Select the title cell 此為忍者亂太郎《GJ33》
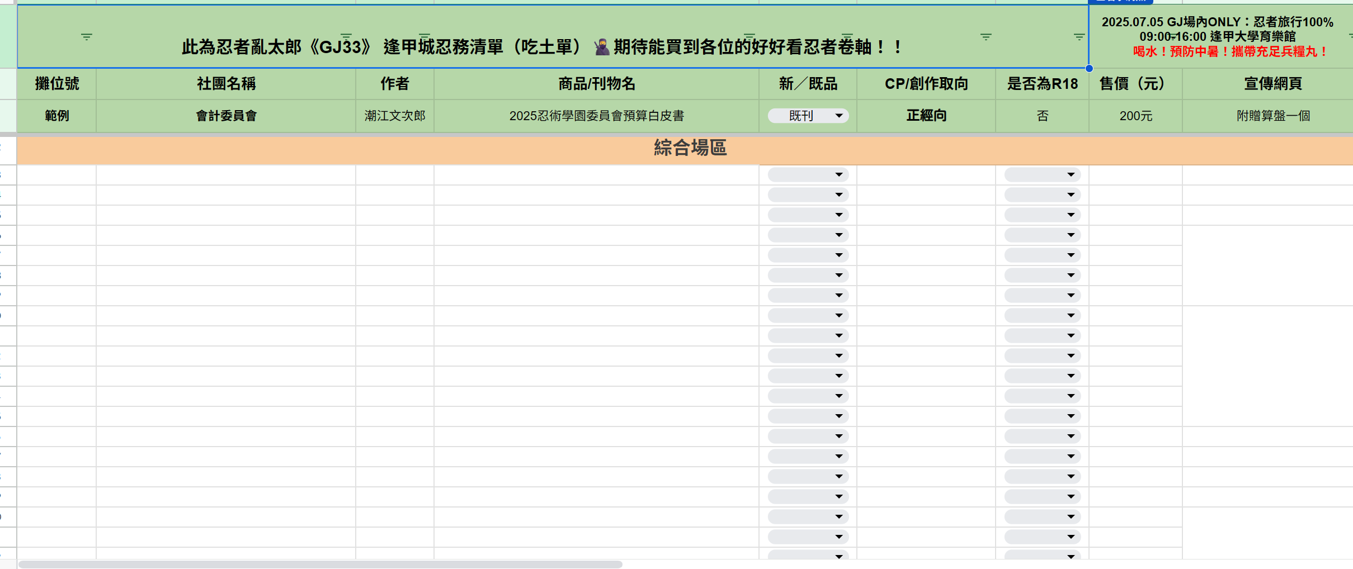 pyautogui.click(x=553, y=37)
